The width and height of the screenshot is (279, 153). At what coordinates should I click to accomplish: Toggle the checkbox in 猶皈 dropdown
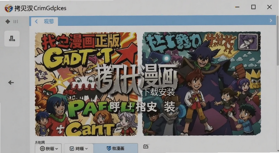pyautogui.click(x=72, y=148)
